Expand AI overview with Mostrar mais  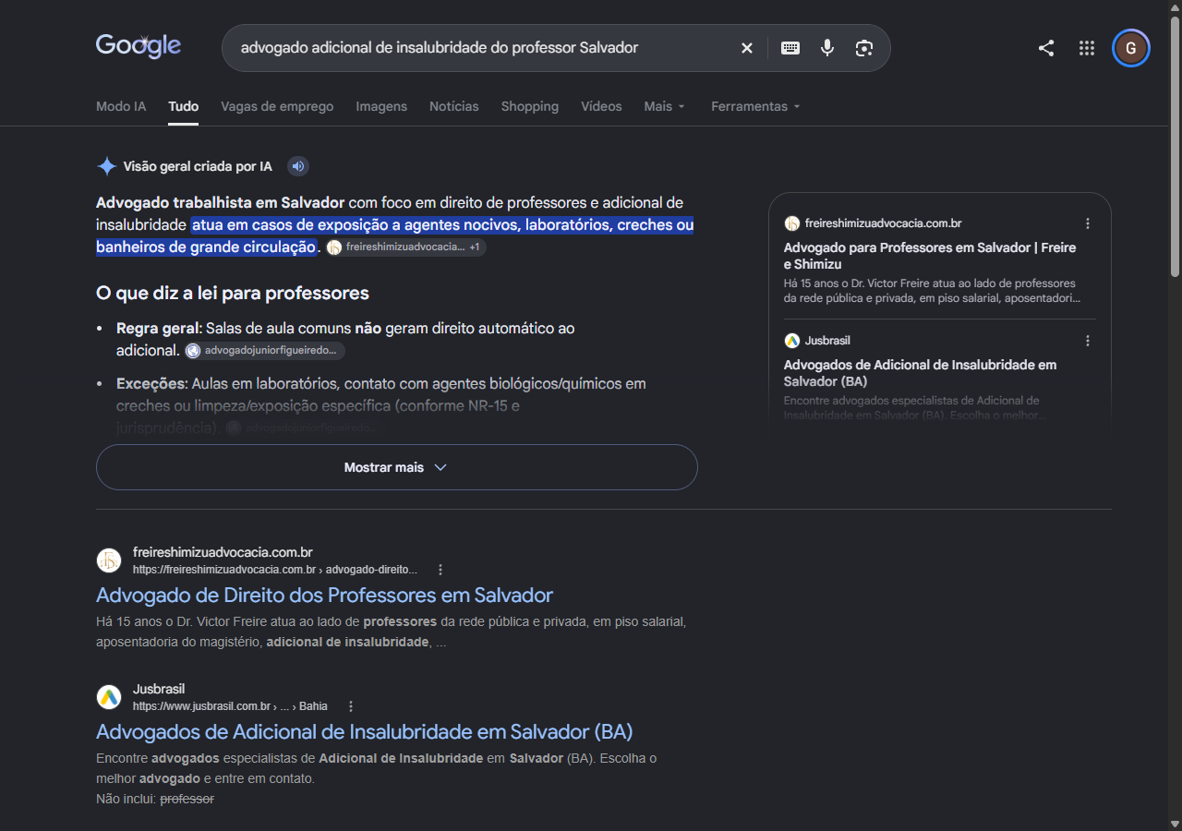click(x=397, y=467)
